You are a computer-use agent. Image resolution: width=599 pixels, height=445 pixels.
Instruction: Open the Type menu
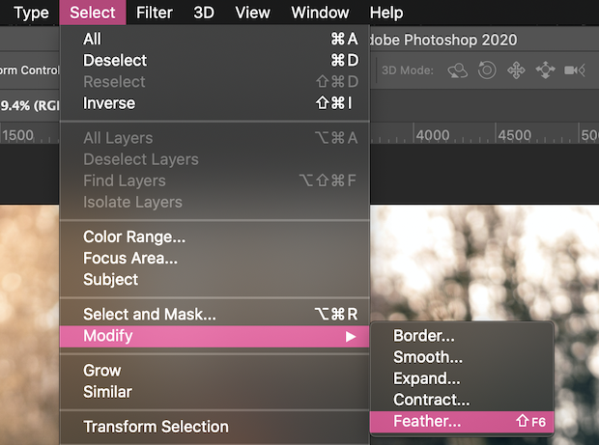tap(31, 13)
